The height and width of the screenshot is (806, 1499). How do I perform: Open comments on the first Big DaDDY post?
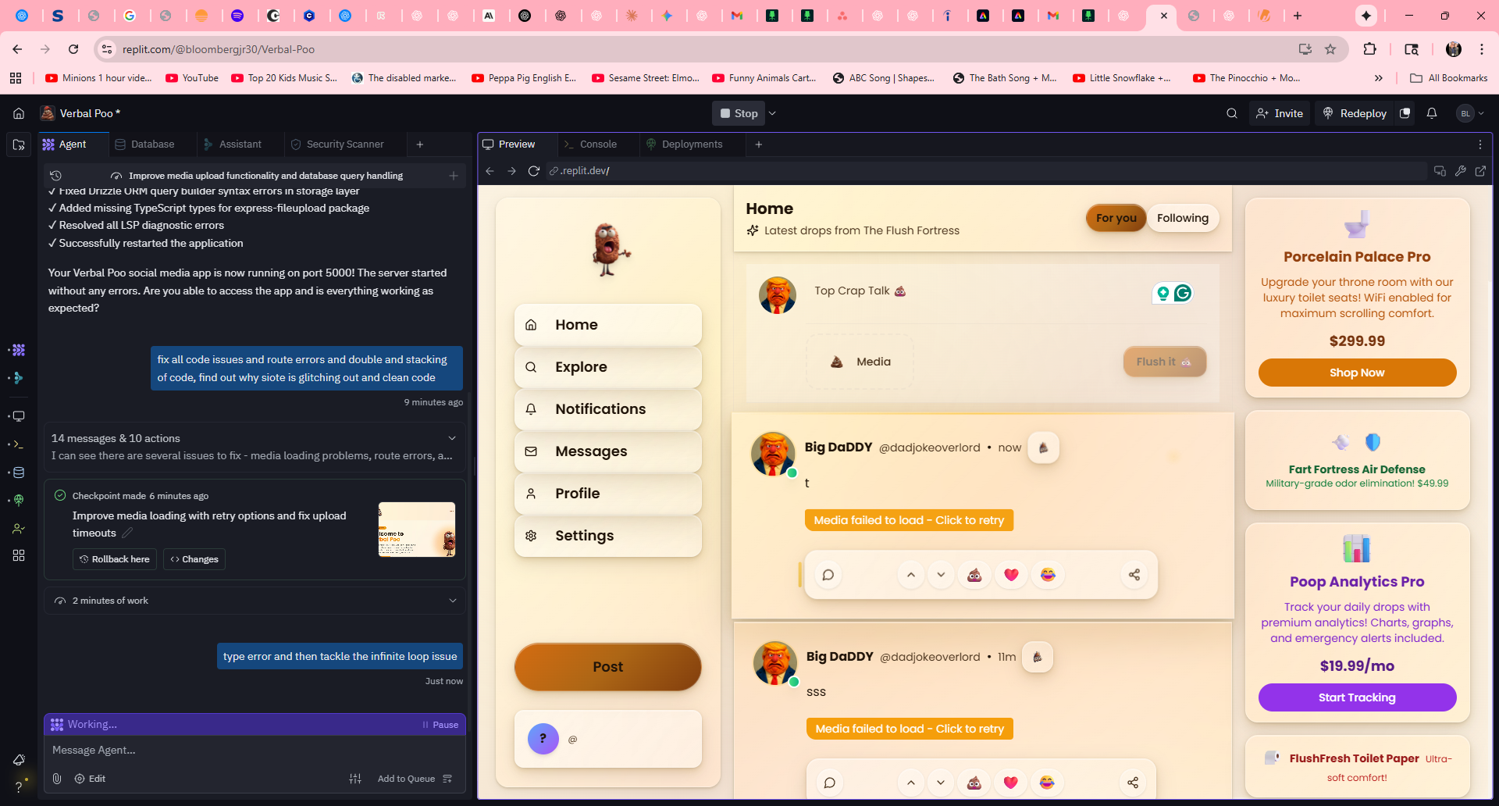(x=828, y=575)
